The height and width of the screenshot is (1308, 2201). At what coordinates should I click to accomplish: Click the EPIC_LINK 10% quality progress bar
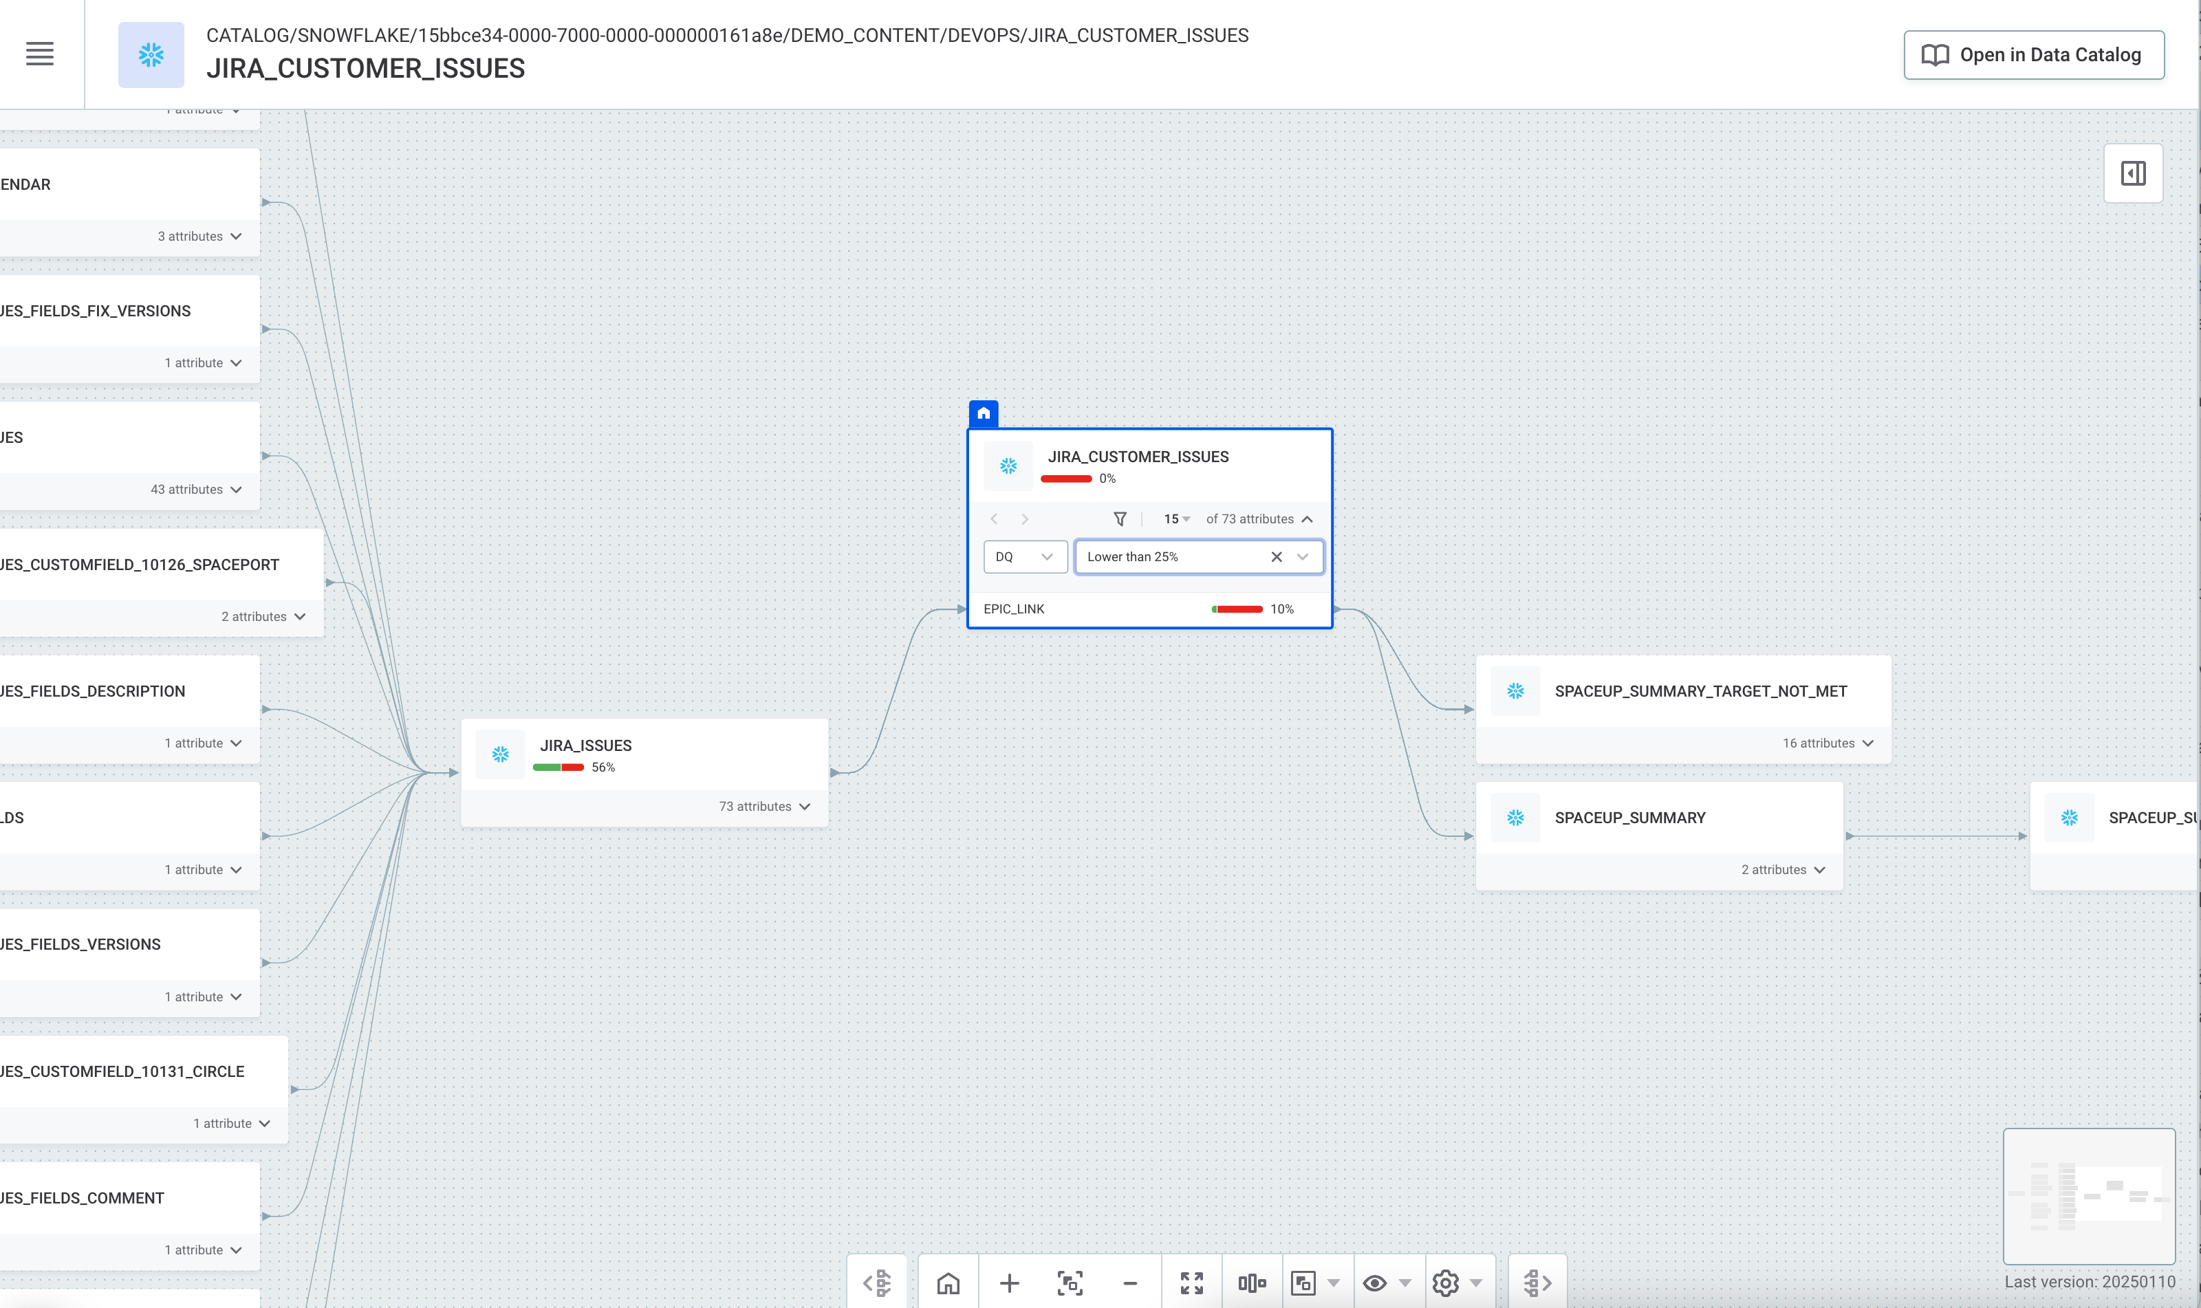point(1239,608)
